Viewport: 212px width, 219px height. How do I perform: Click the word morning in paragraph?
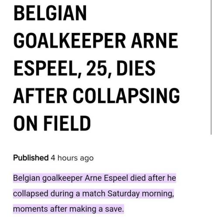coord(158,194)
